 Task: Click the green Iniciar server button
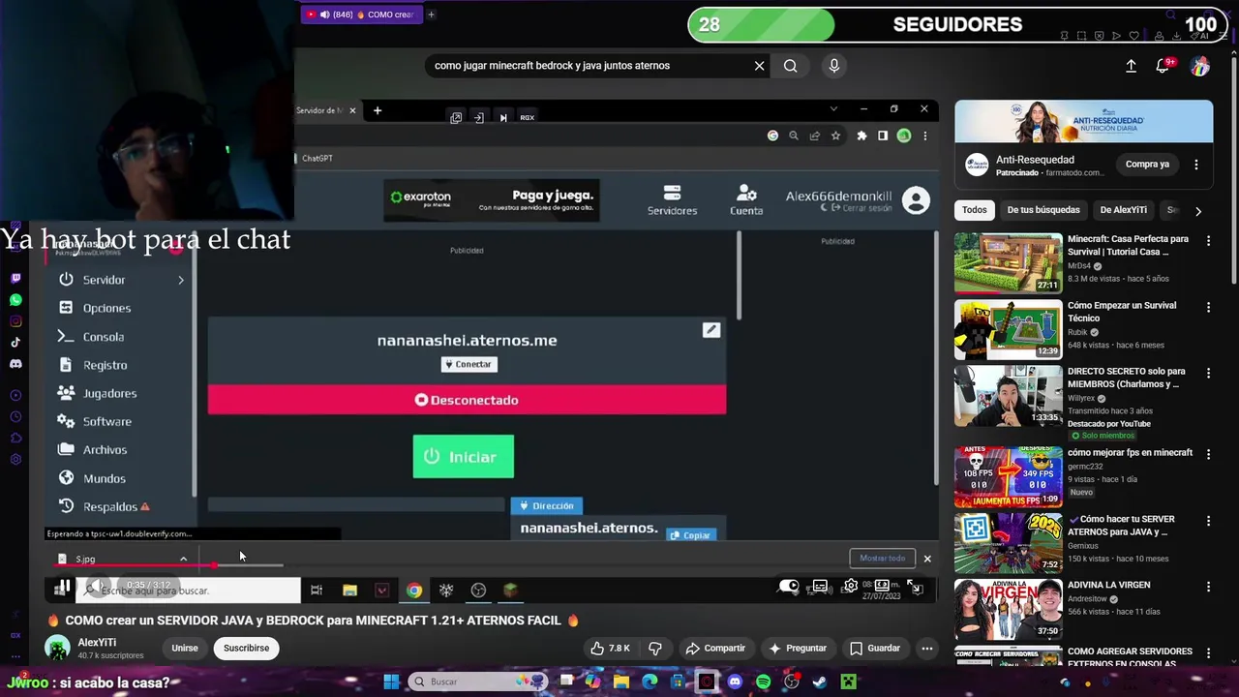coord(464,456)
